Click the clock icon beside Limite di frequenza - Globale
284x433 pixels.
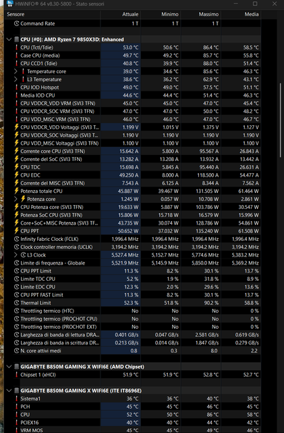click(17, 263)
